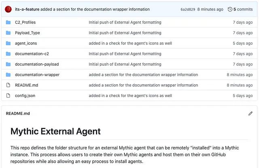Image resolution: width=259 pixels, height=168 pixels.
Task: Open the config.json file
Action: [25, 96]
